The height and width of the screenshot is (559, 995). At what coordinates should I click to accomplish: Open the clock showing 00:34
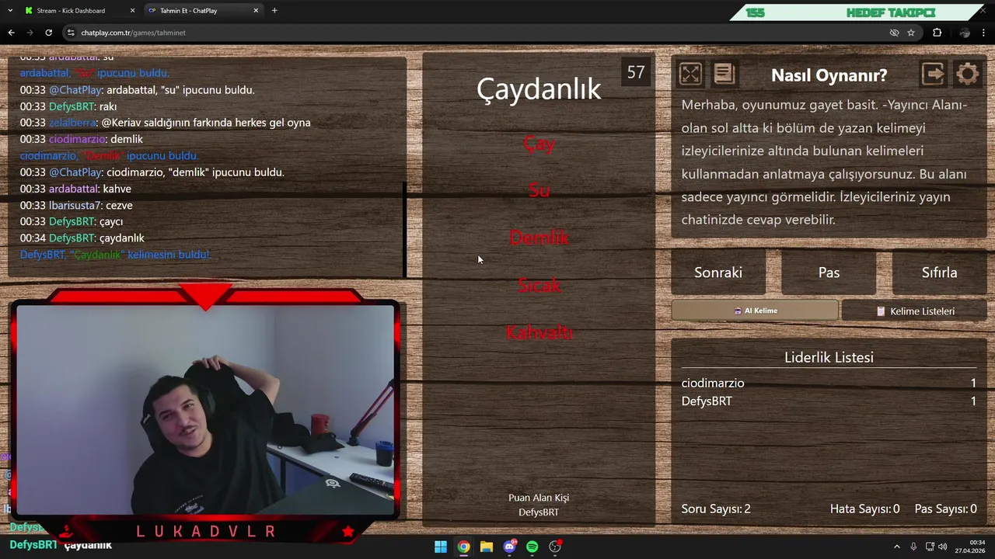972,547
